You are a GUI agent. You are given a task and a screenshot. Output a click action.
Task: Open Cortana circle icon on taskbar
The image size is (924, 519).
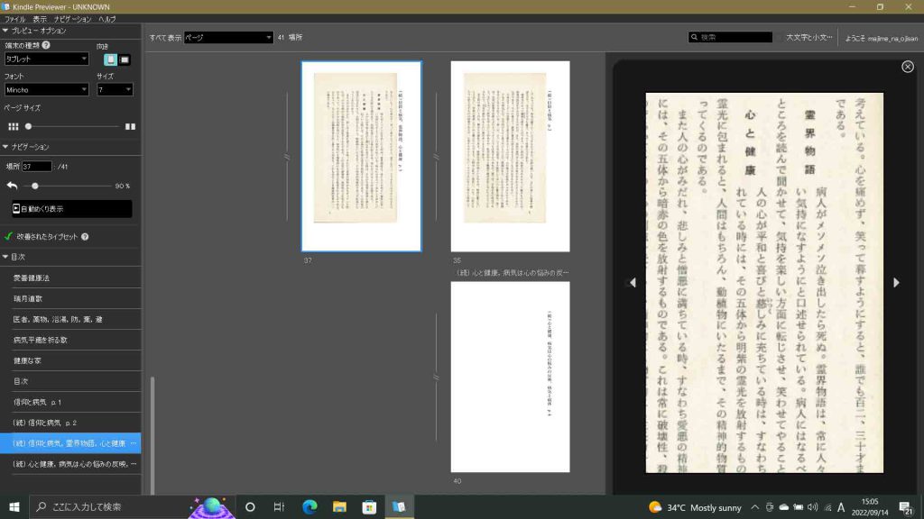[250, 506]
